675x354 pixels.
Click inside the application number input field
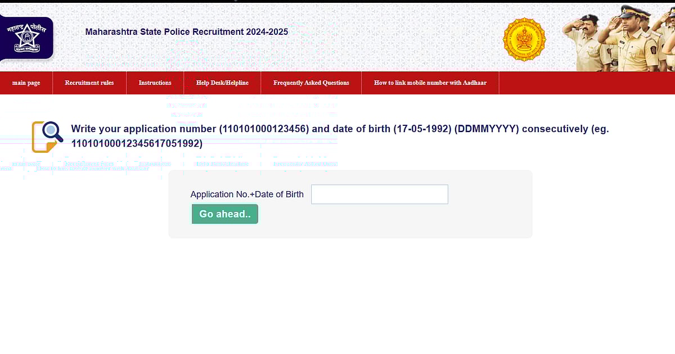click(x=379, y=194)
